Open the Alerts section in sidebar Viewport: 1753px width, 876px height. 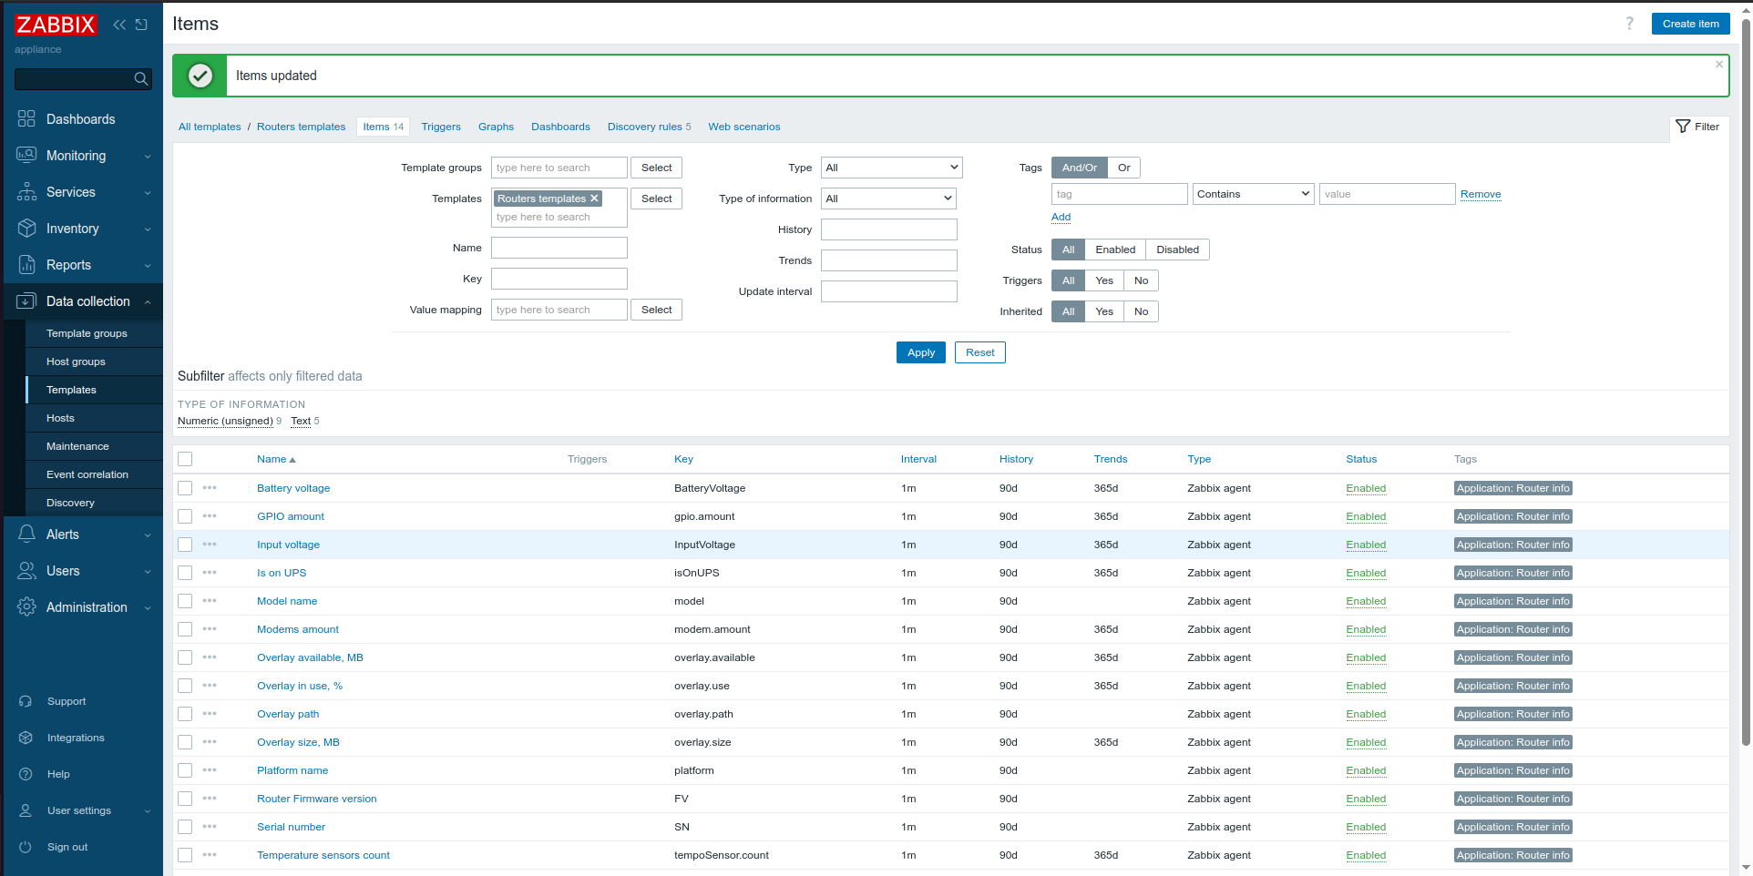(x=65, y=535)
